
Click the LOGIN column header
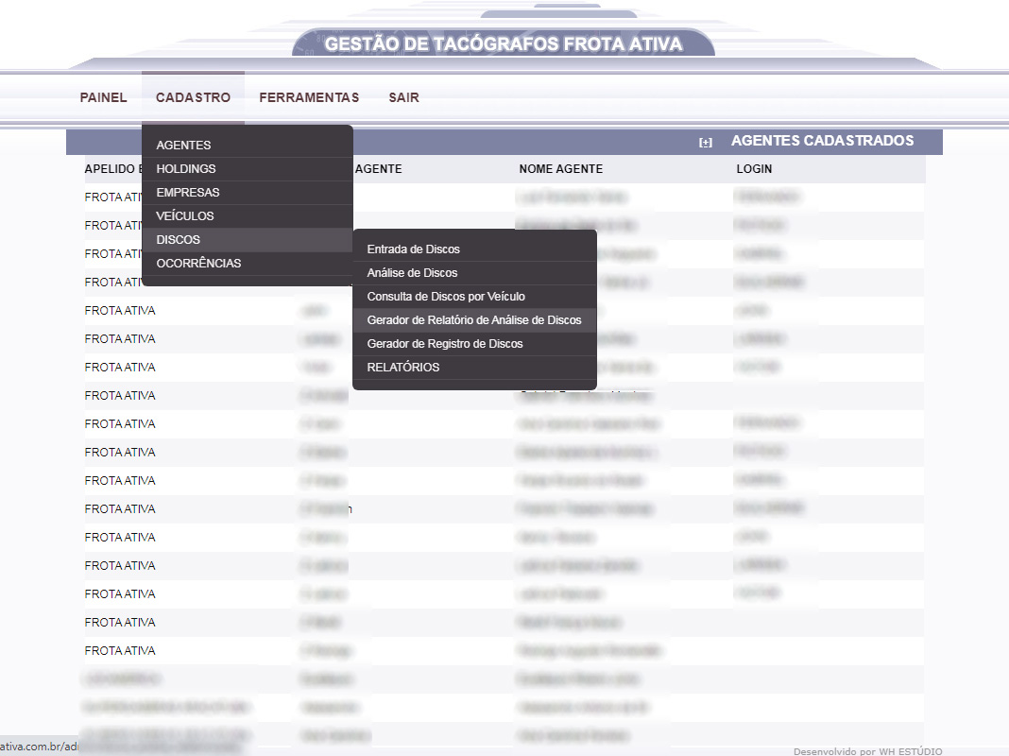tap(754, 169)
